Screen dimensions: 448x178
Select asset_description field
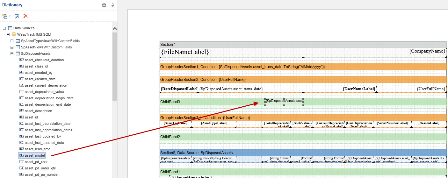(x=38, y=111)
